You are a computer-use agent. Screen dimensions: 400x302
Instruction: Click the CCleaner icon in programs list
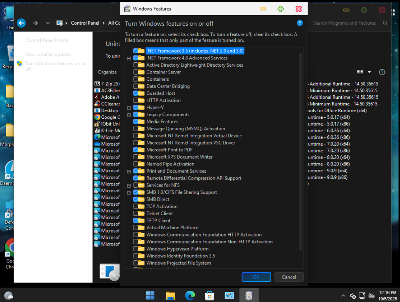pos(97,104)
